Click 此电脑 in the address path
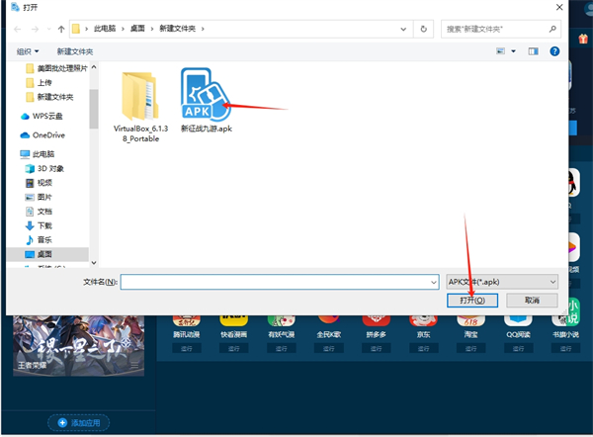The width and height of the screenshot is (593, 437). point(105,29)
